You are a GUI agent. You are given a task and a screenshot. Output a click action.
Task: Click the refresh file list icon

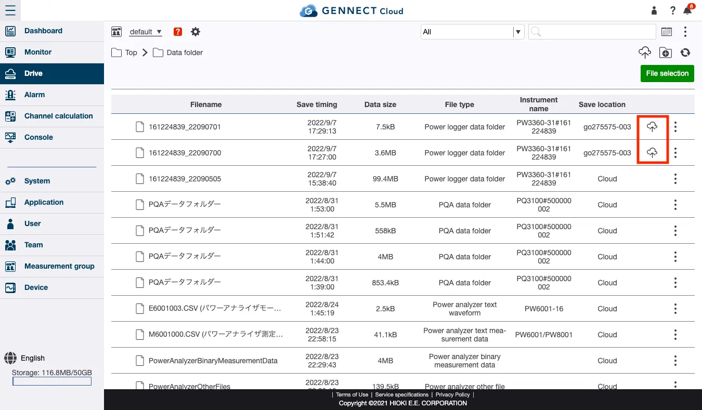pos(685,52)
